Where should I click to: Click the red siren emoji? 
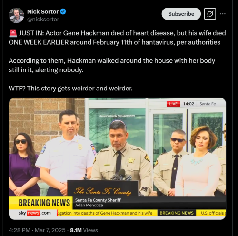(x=13, y=33)
